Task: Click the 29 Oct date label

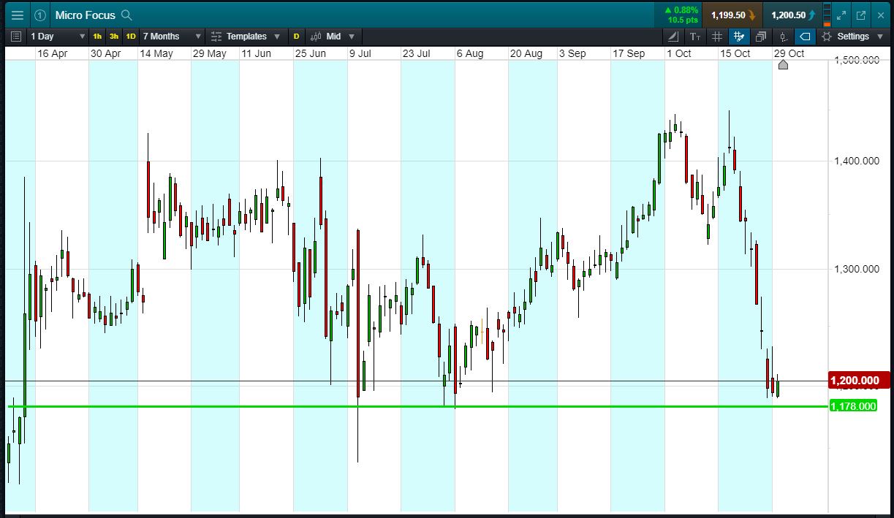Action: [x=789, y=53]
